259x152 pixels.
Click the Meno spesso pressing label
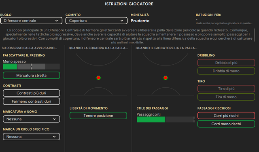[15, 61]
